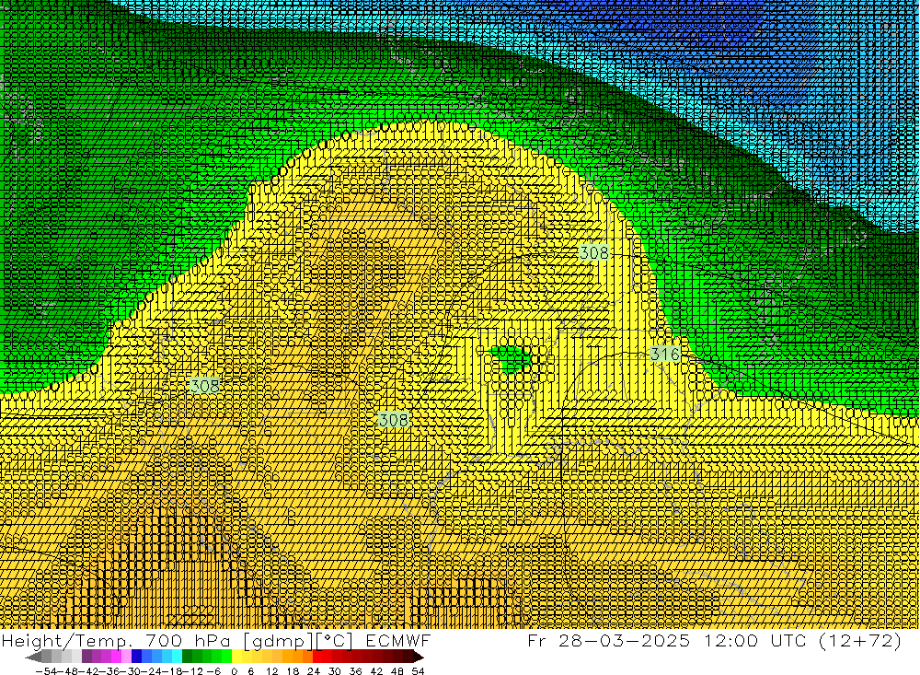Pick the bright red swatch above 24

[317, 657]
